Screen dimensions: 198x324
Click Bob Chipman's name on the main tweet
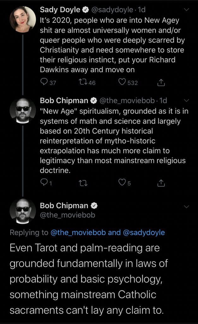point(64,206)
